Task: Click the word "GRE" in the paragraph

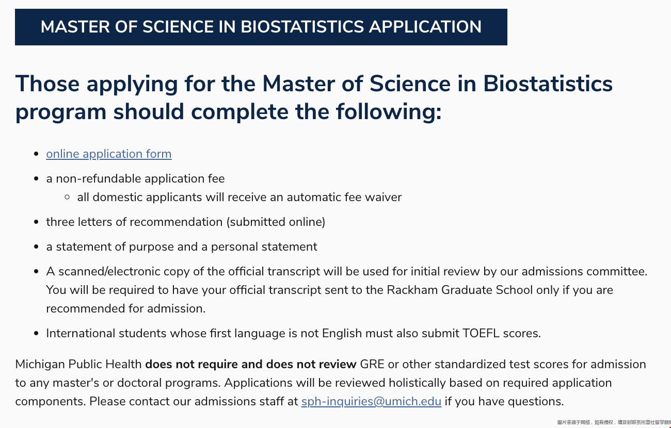Action: coord(372,364)
